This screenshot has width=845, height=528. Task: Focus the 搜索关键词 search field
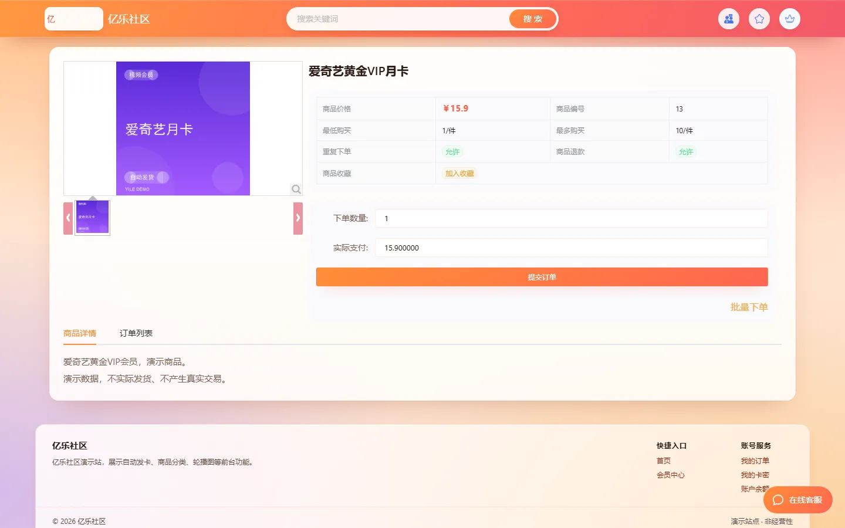tap(399, 19)
